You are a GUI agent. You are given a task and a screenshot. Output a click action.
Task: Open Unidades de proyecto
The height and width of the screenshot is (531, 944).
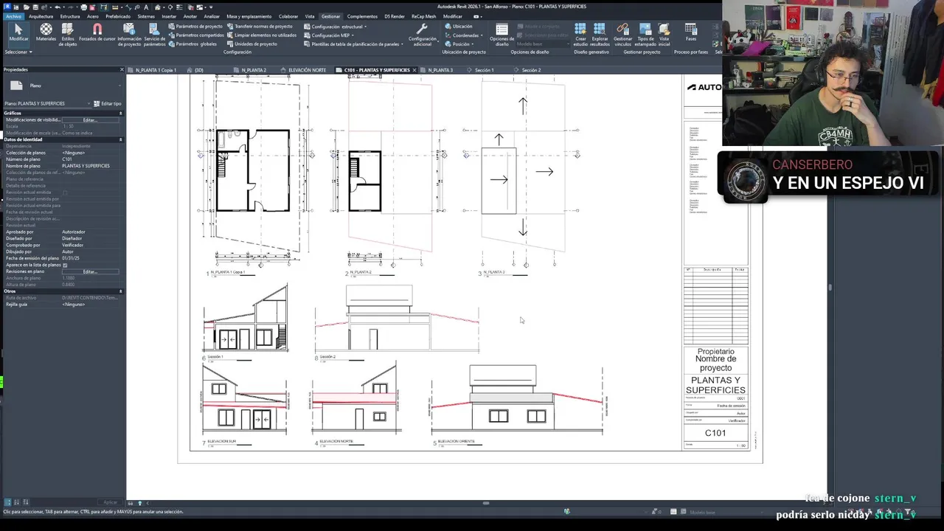(x=252, y=44)
